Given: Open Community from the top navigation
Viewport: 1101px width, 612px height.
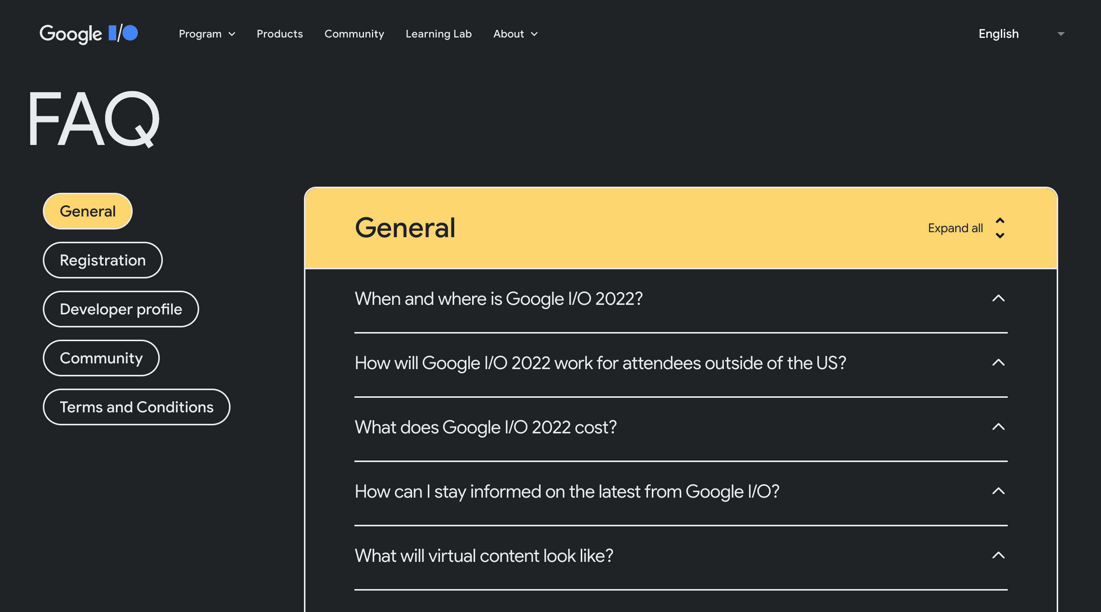Looking at the screenshot, I should click(x=354, y=34).
